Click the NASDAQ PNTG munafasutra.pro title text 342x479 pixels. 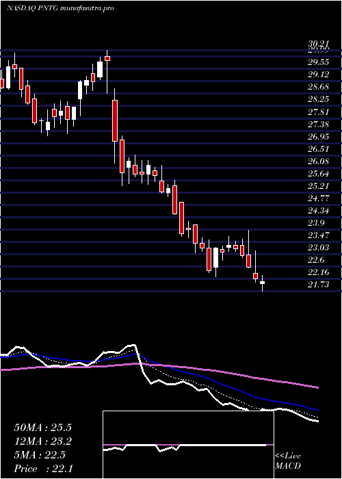[x=60, y=8]
